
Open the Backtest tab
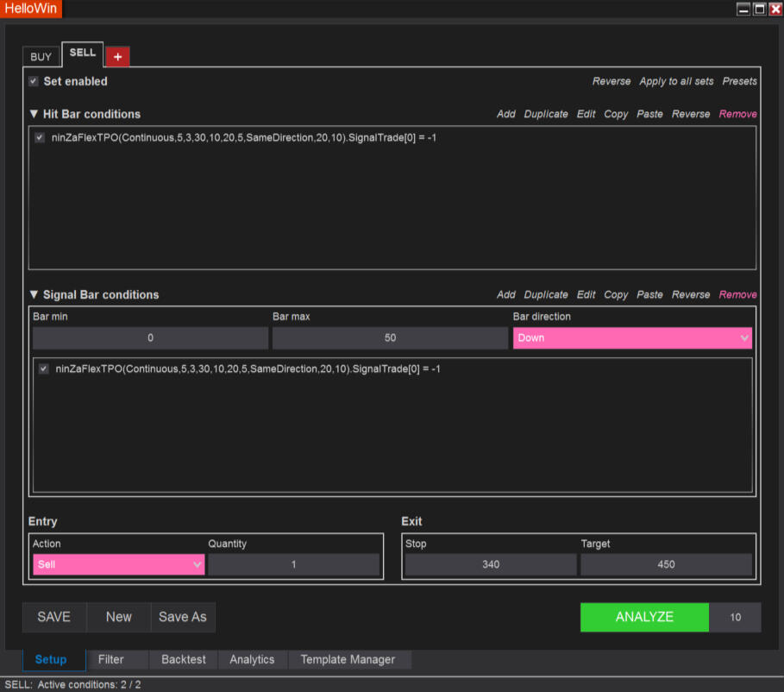tap(184, 659)
